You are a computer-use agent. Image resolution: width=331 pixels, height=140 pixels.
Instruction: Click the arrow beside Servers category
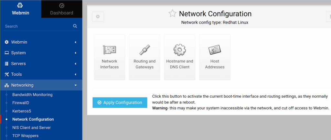(76, 64)
